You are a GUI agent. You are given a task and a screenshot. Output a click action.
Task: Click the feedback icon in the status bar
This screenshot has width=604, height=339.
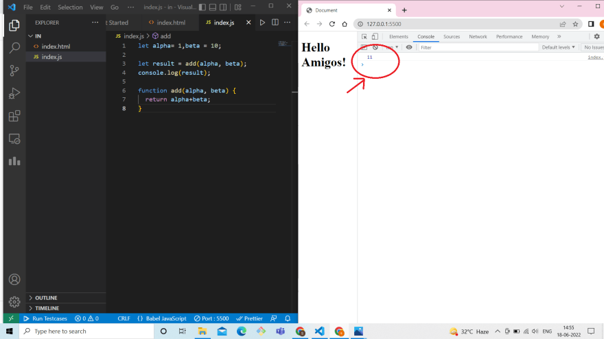pos(274,318)
